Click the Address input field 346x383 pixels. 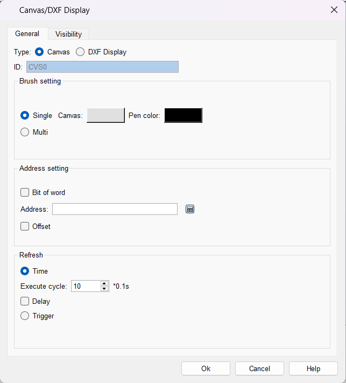(115, 209)
